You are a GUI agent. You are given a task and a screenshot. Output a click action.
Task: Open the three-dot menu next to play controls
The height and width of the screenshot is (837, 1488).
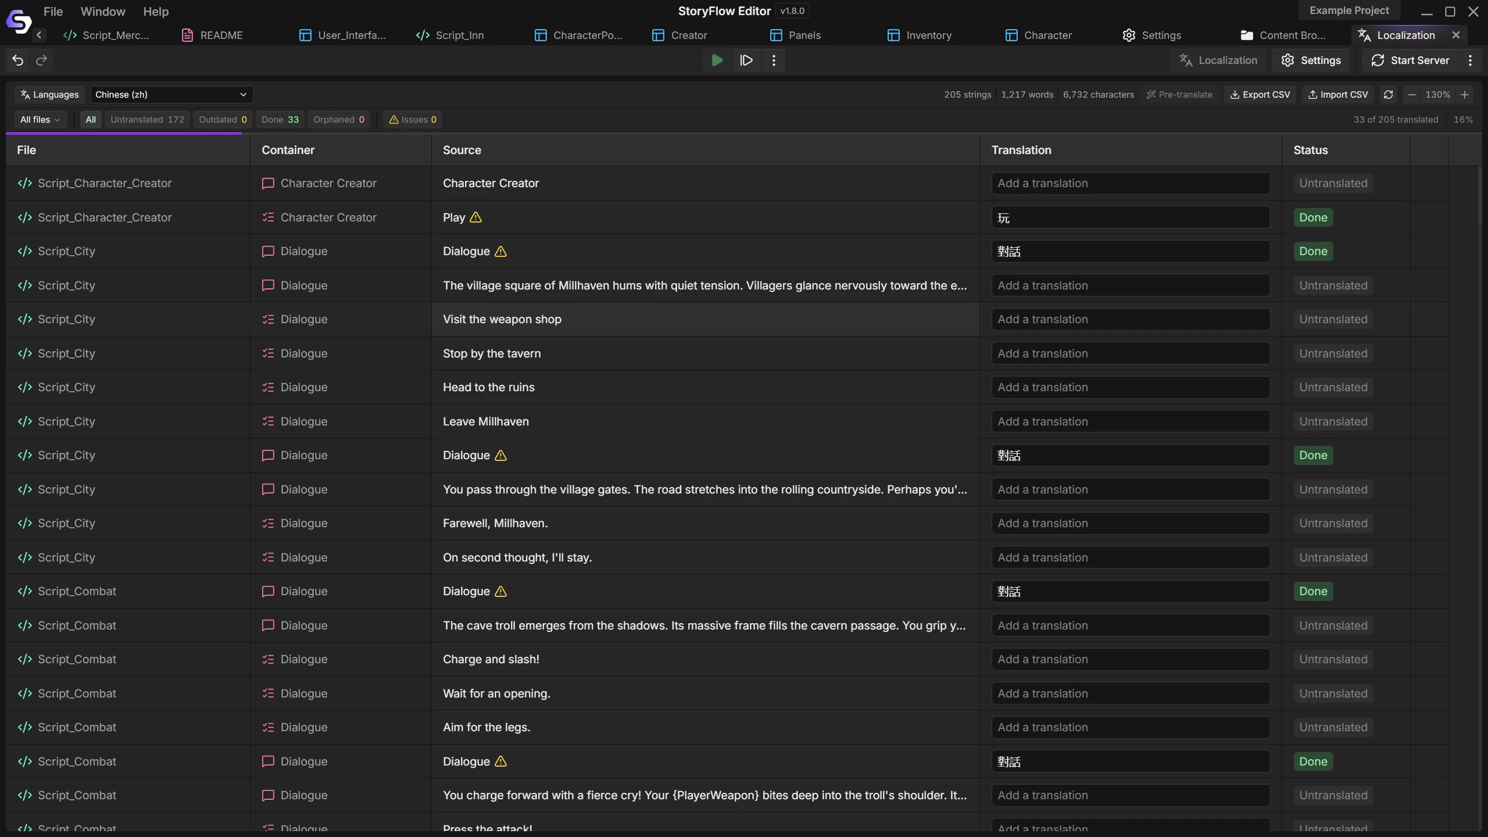[x=774, y=60]
